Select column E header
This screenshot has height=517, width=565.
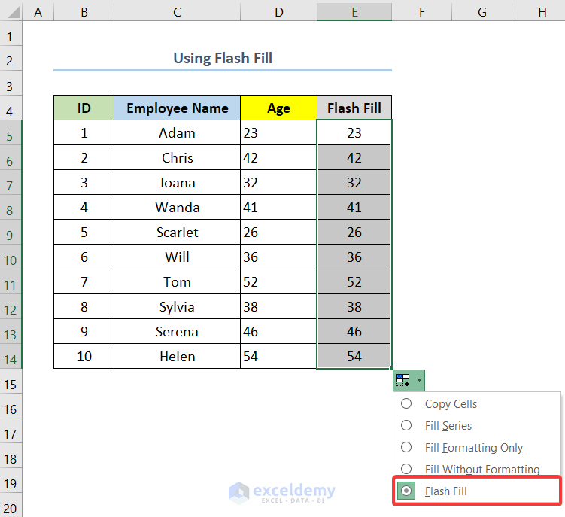(354, 12)
